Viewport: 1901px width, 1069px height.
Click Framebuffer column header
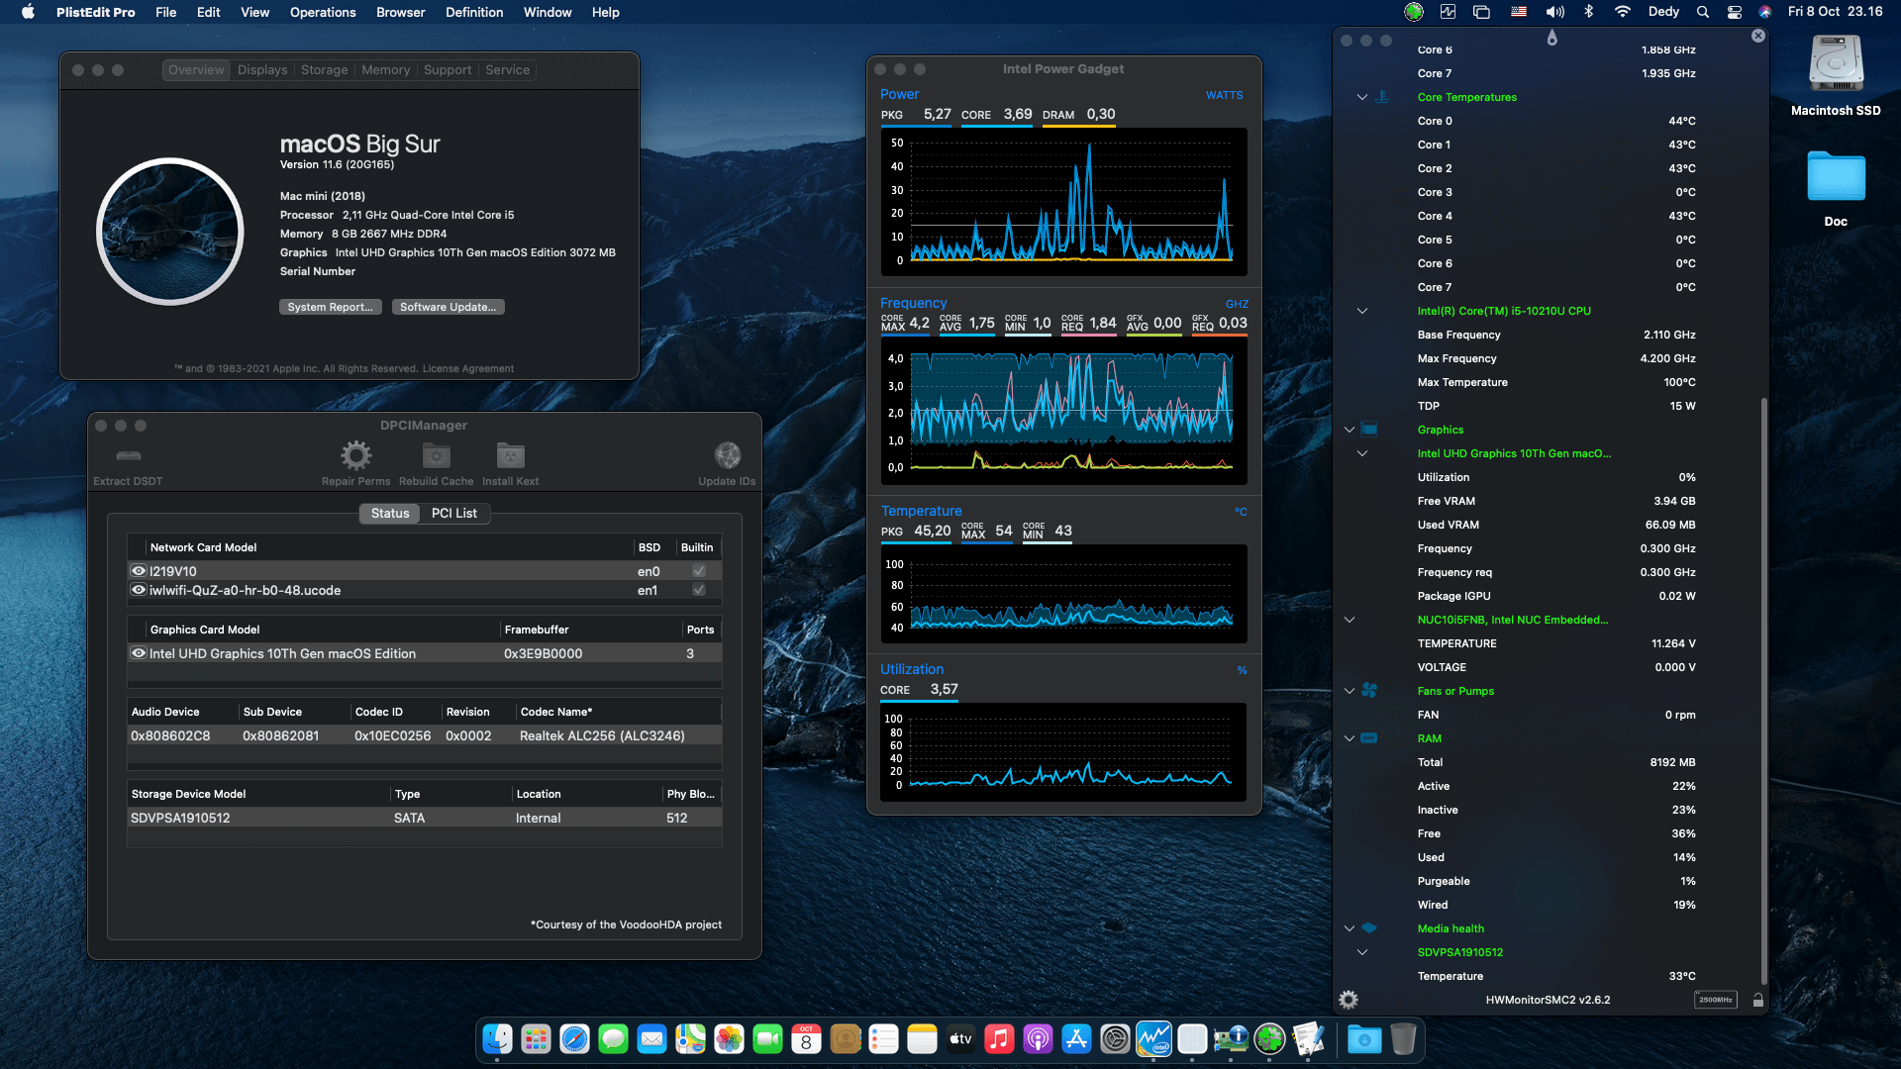[591, 630]
